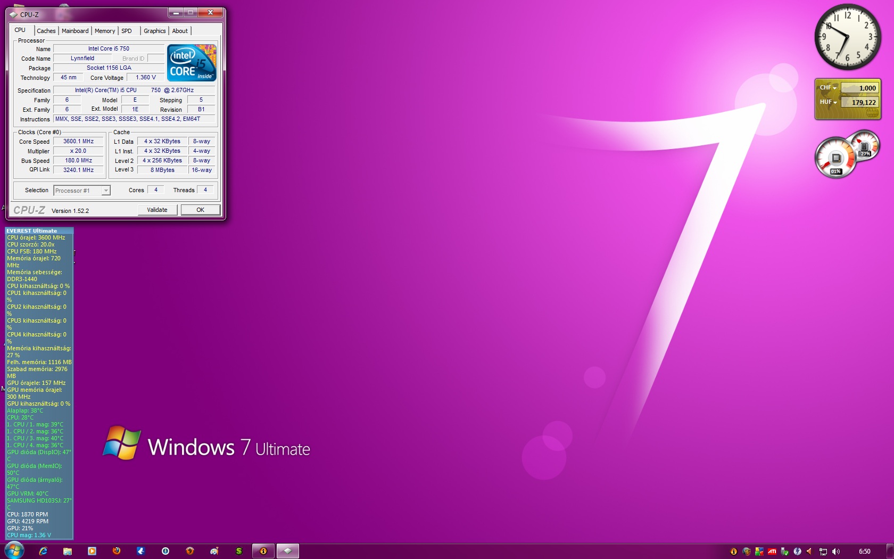The image size is (894, 559).
Task: Open Windows Explorer folder icon on taskbar
Action: pos(68,551)
